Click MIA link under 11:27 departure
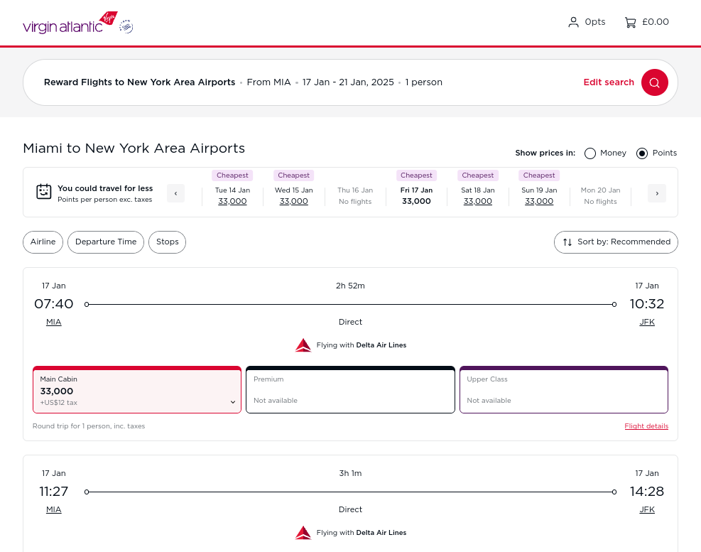This screenshot has width=701, height=552. point(54,509)
